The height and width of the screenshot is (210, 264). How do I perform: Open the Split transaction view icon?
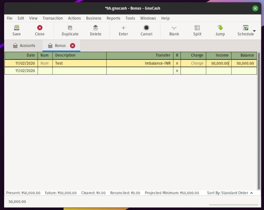coord(197,28)
